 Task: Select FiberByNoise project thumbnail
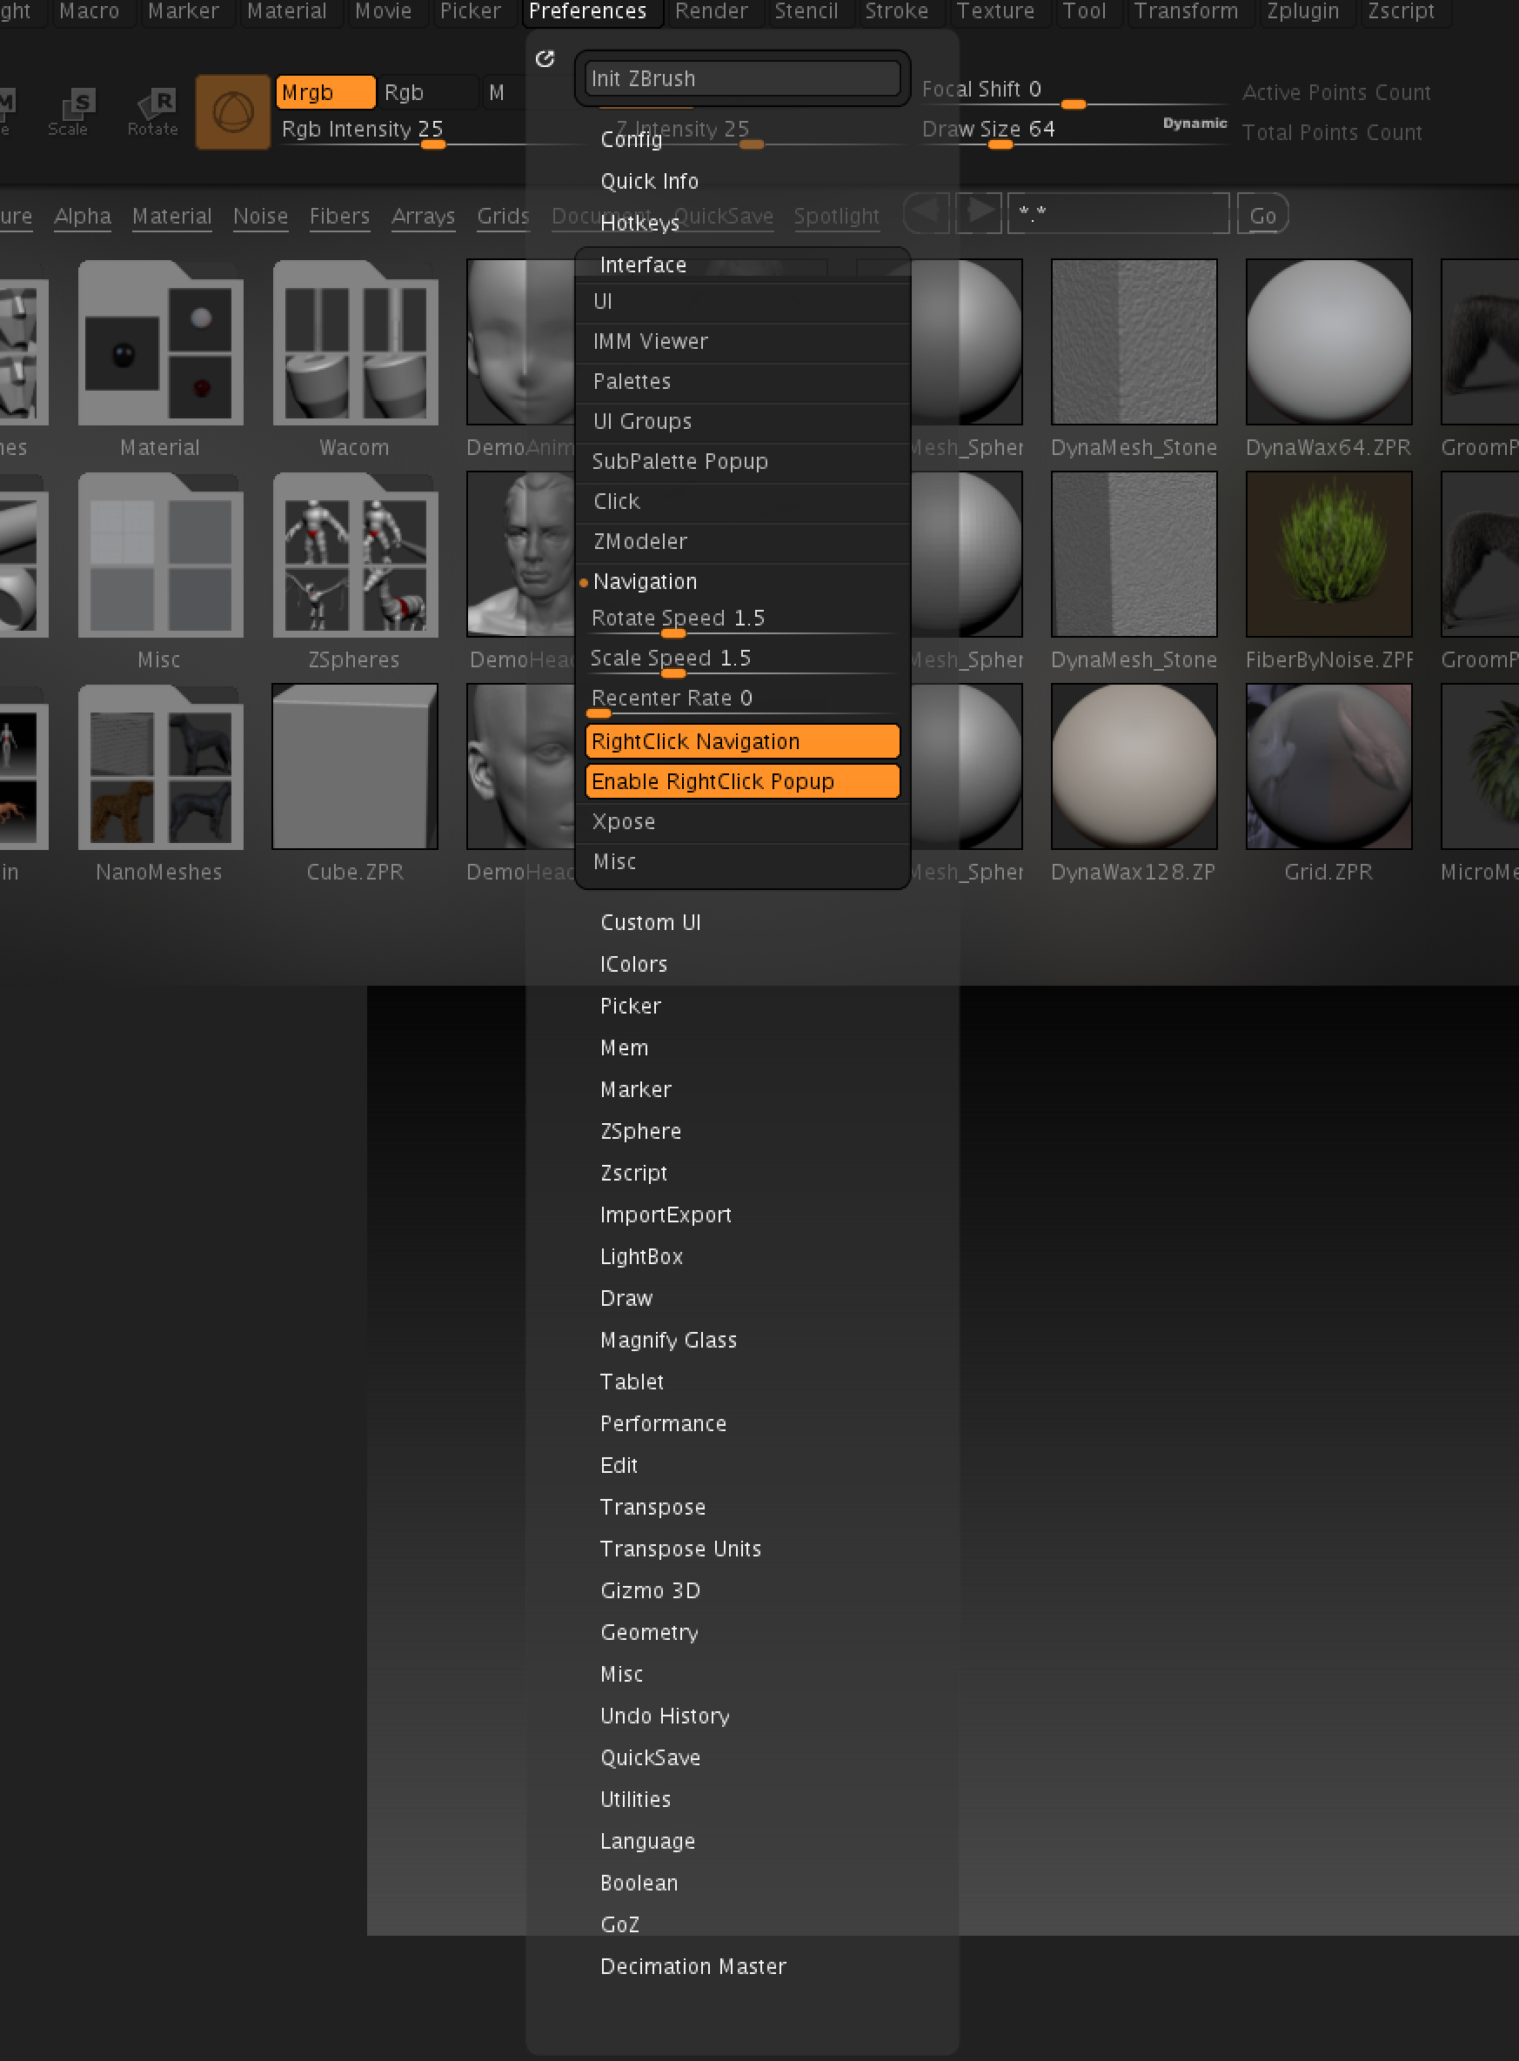coord(1328,555)
